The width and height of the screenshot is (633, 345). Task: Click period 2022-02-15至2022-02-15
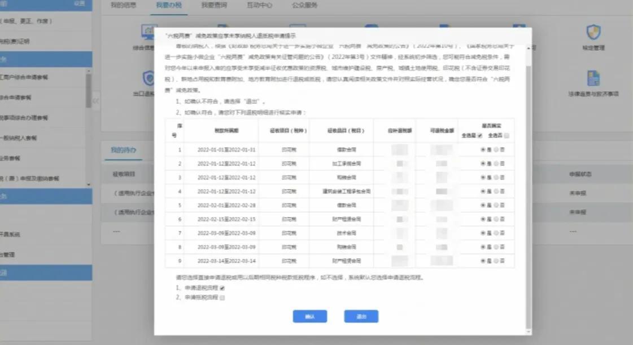point(226,219)
